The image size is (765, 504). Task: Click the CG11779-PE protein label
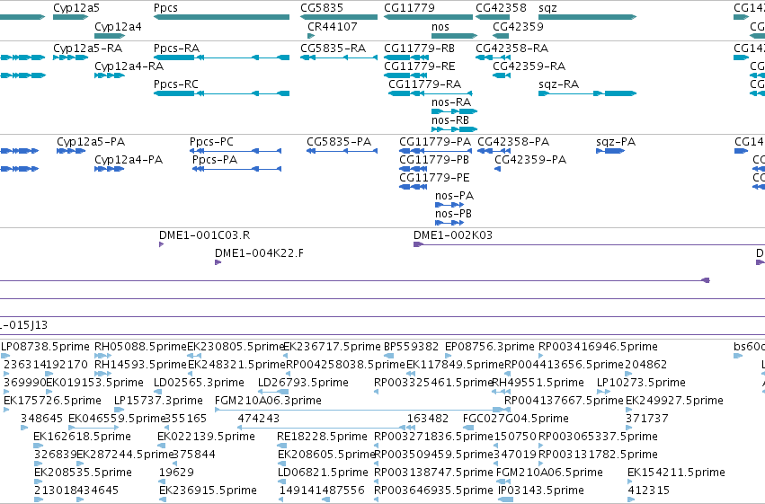point(434,178)
